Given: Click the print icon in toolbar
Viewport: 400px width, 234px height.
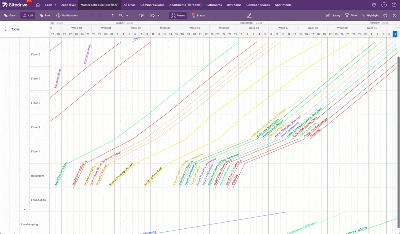Looking at the screenshot, I should pyautogui.click(x=385, y=16).
